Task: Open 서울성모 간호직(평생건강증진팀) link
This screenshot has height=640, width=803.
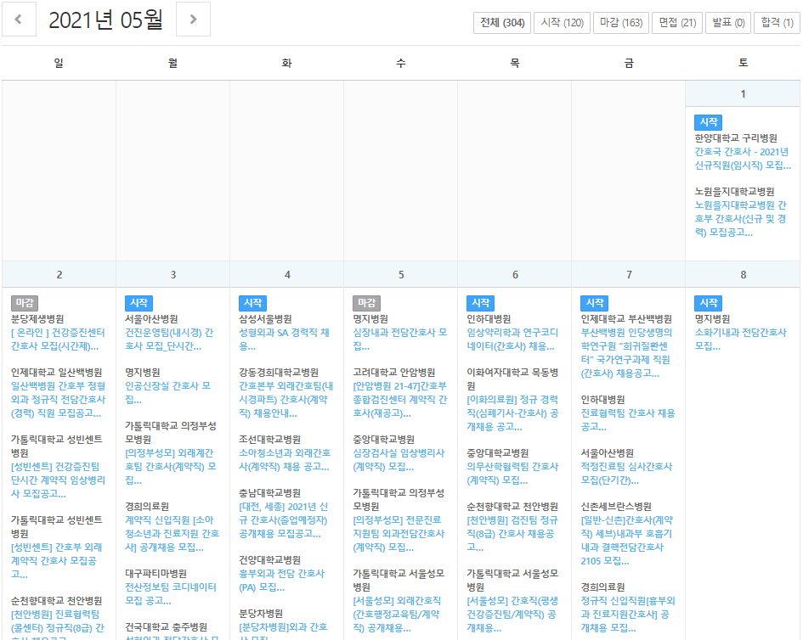Action: point(512,615)
